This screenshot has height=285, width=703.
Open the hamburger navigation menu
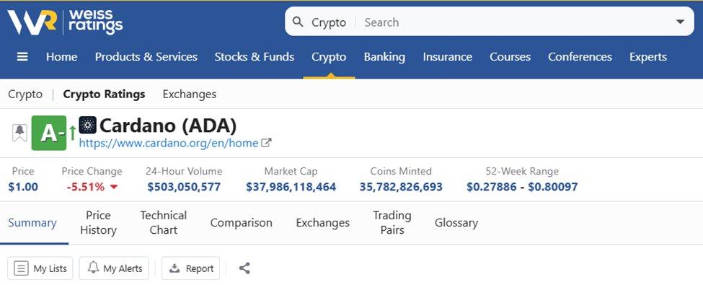22,57
